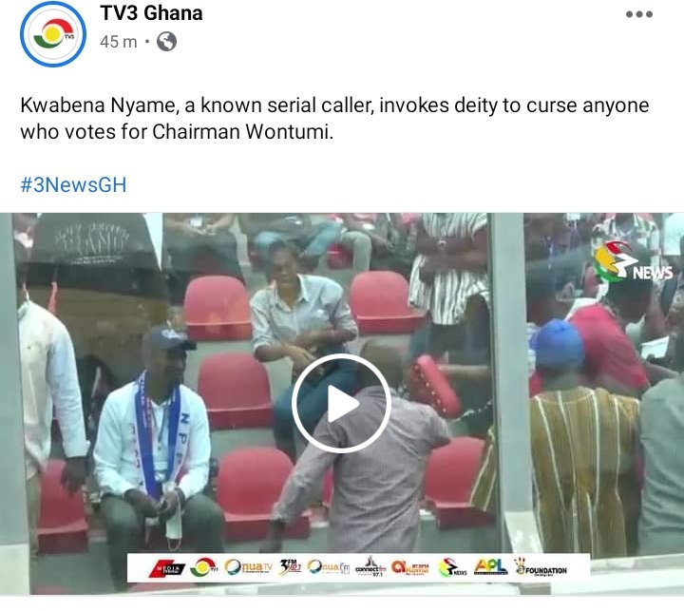The height and width of the screenshot is (611, 684).
Task: Click the Akoma FM logo in the banner
Action: pyautogui.click(x=410, y=567)
